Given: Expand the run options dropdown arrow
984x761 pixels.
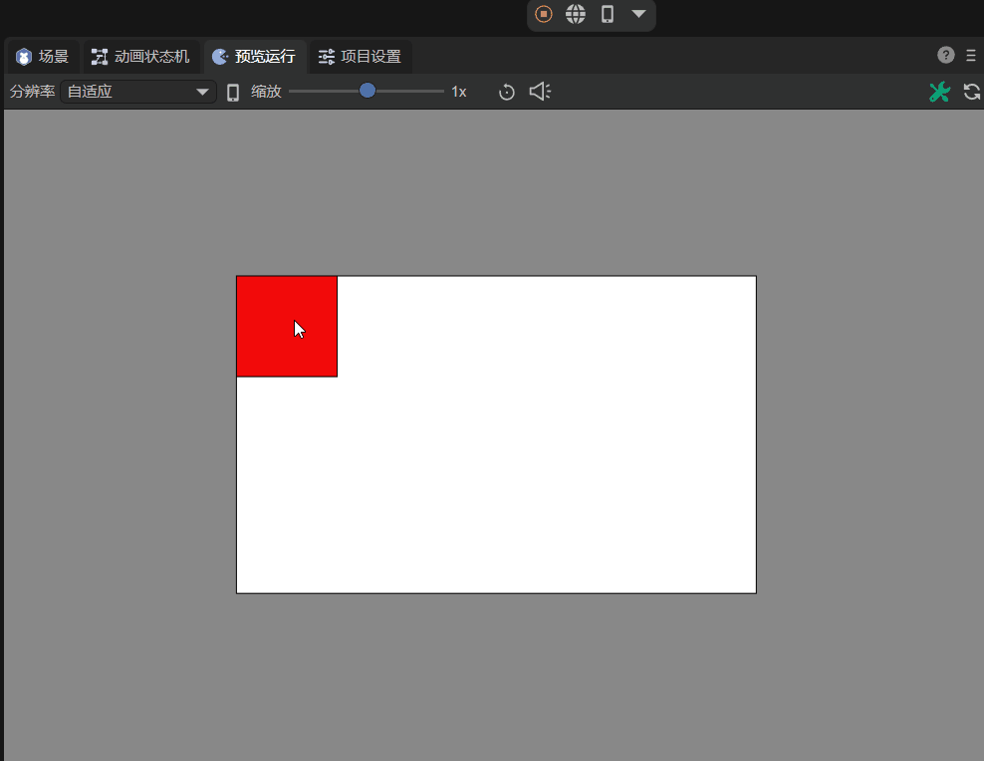Looking at the screenshot, I should point(638,14).
